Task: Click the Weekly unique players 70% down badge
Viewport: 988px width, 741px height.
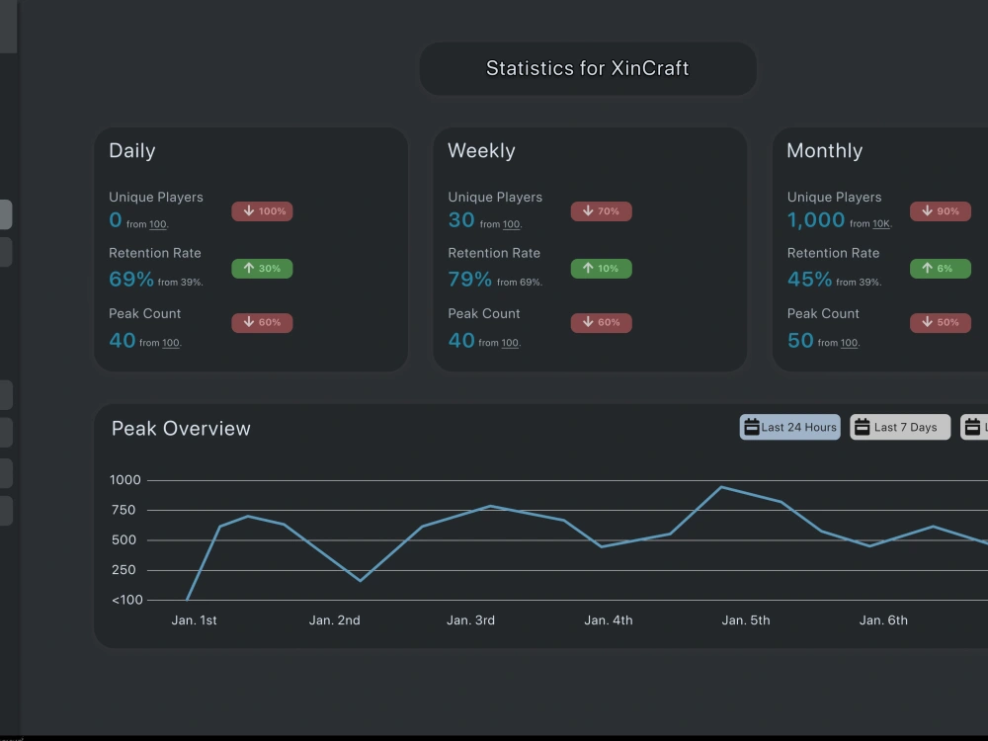Action: click(x=601, y=211)
